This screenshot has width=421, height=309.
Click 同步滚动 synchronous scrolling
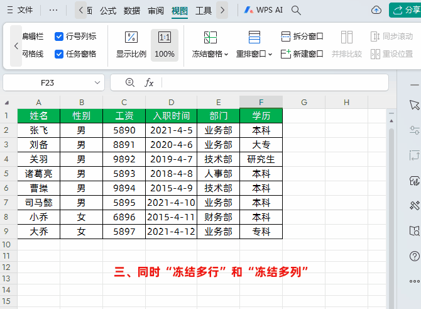(x=391, y=37)
